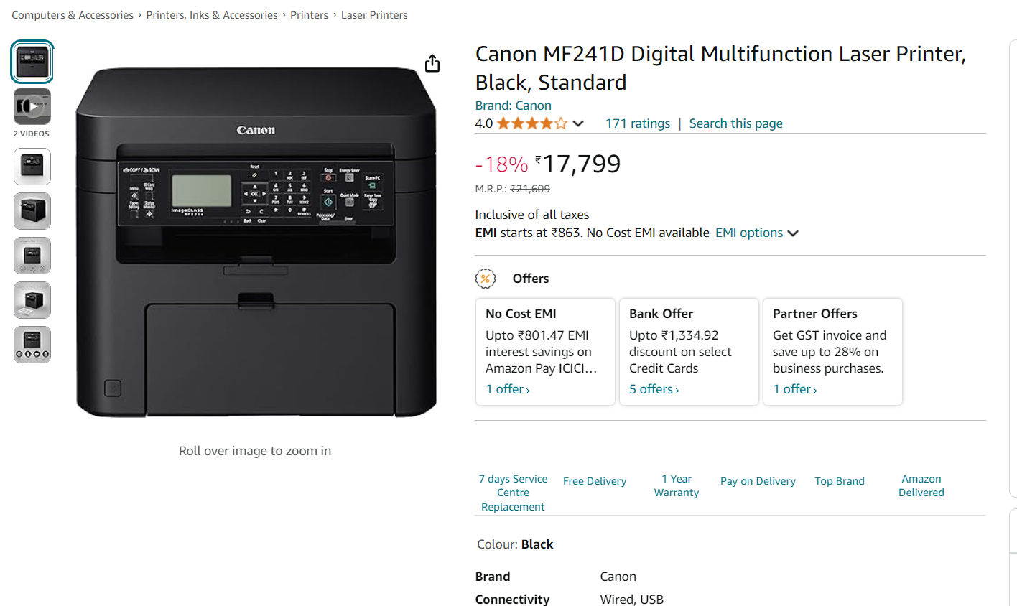Open Computers & Accessories breadcrumb
Screen dimensions: 1017x606
coord(73,15)
